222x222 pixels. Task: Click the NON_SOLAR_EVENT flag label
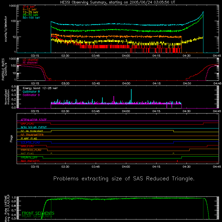point(34,127)
